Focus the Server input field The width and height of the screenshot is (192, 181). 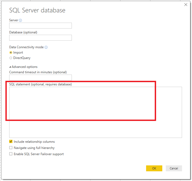(41, 26)
